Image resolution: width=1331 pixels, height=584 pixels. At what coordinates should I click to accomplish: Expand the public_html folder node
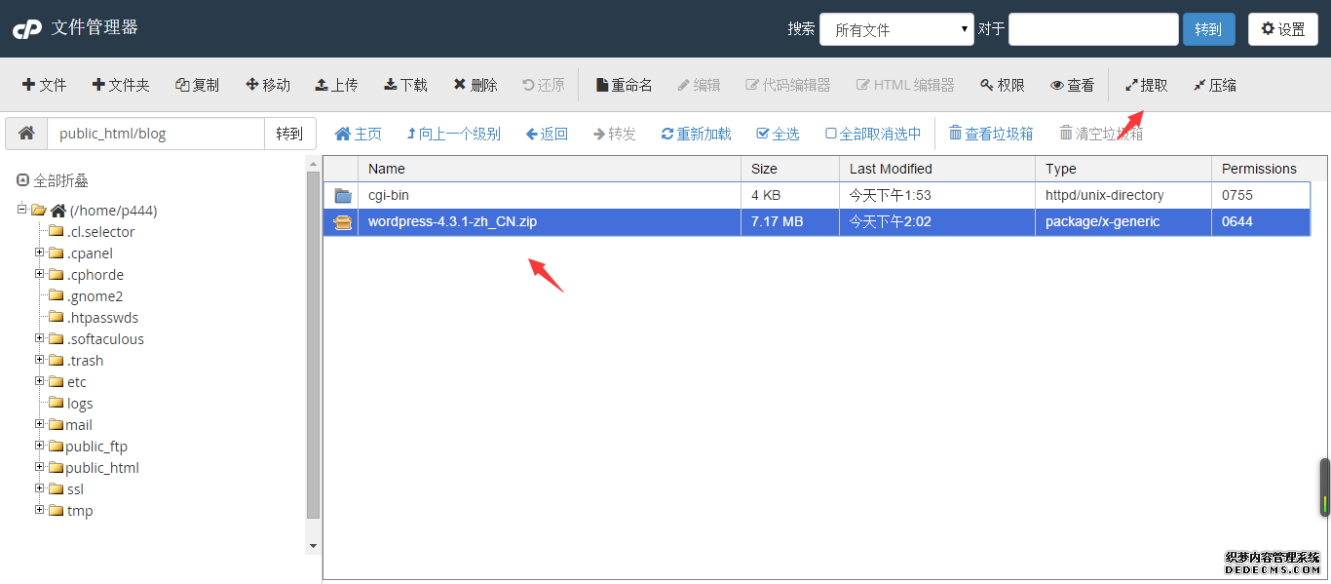(40, 467)
